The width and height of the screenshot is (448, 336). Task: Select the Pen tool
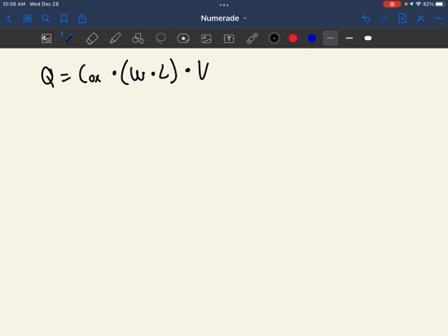(x=69, y=38)
